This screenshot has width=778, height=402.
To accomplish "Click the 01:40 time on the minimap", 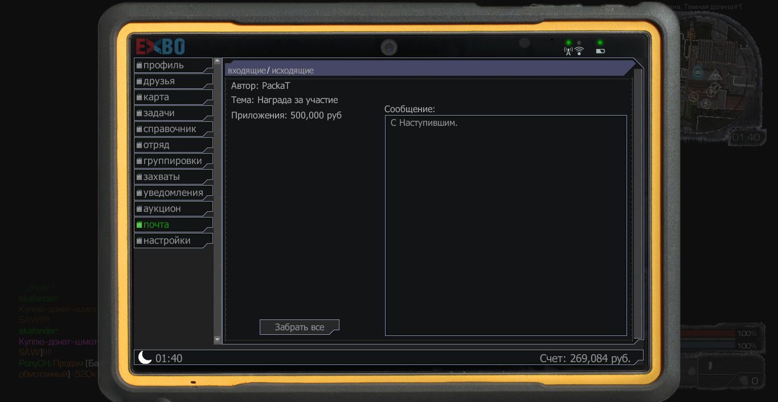I will pyautogui.click(x=746, y=137).
